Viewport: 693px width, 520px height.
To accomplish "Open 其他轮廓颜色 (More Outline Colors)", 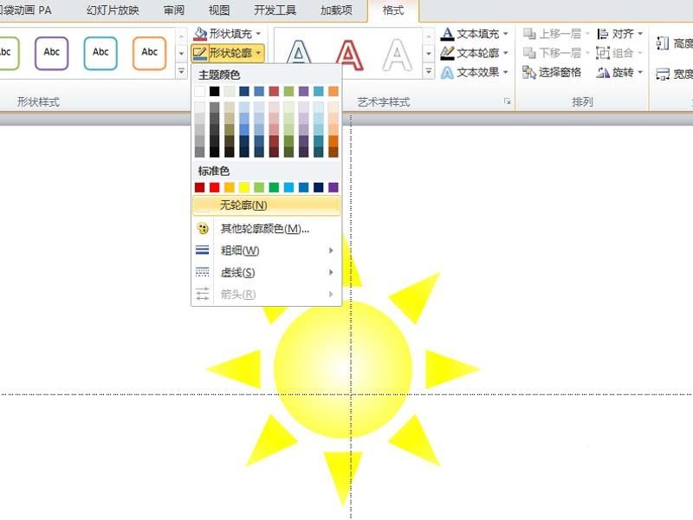I will pos(260,227).
